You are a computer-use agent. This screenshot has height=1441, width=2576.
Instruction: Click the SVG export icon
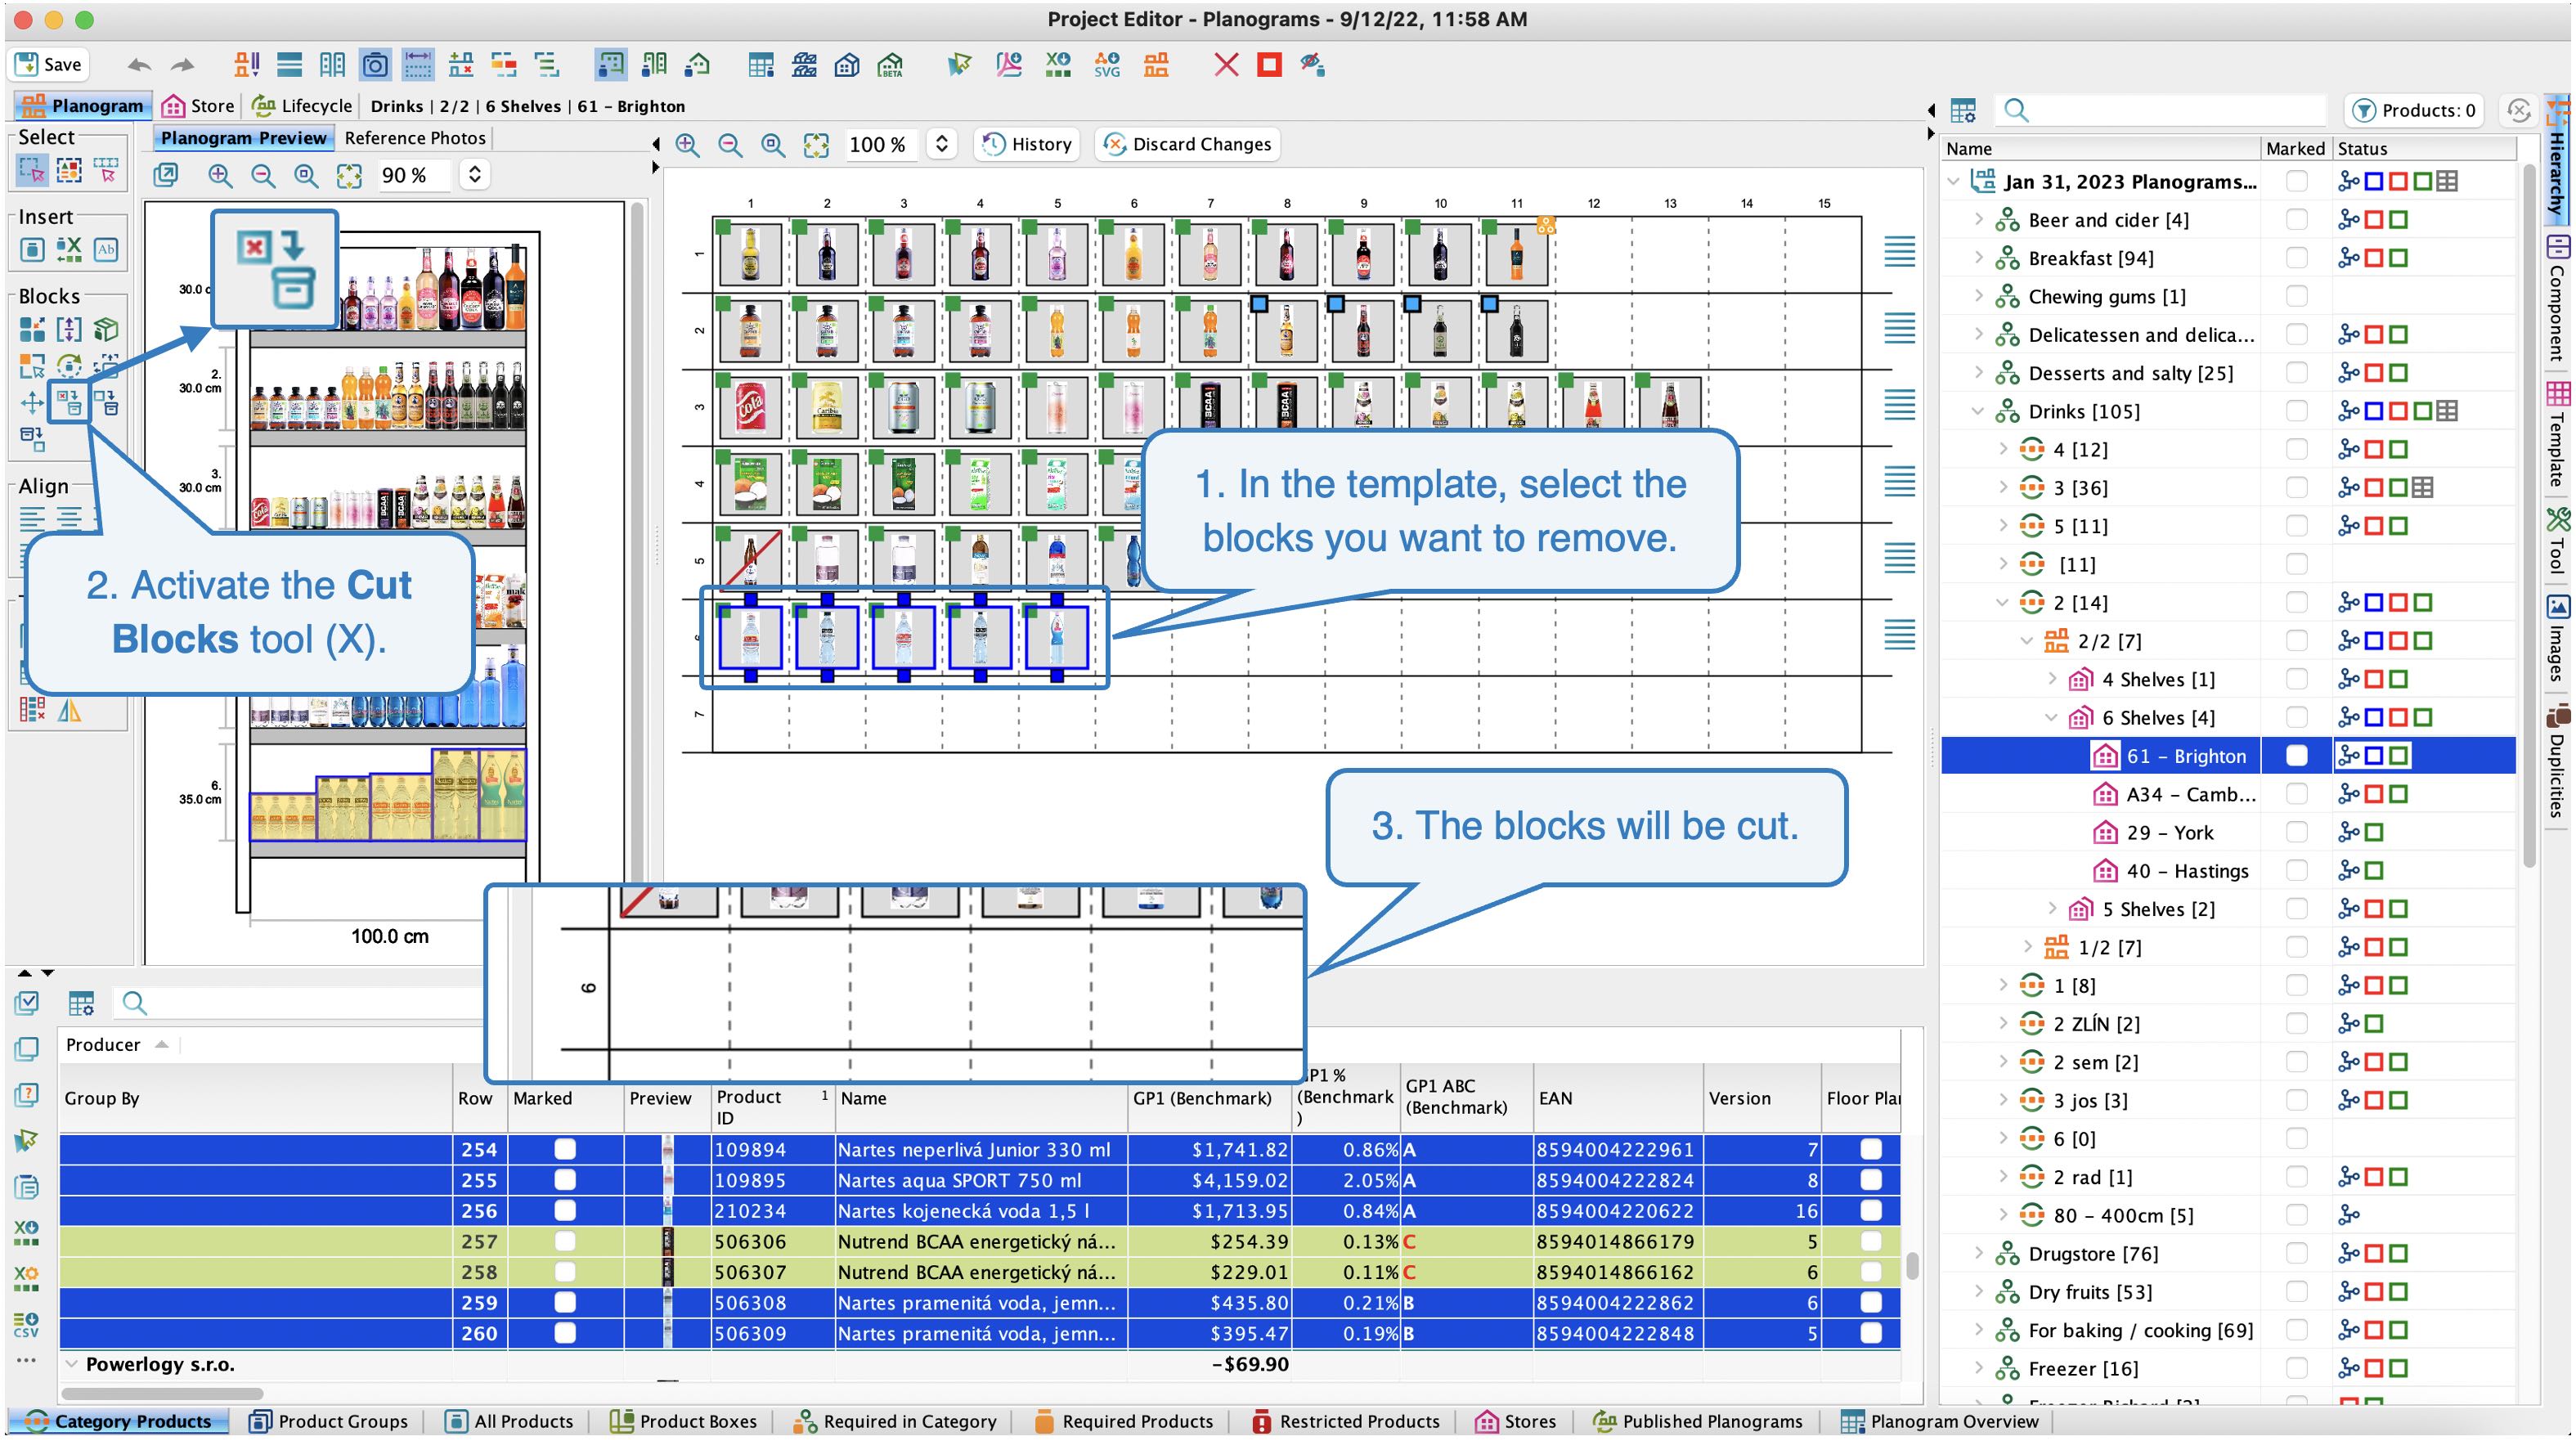click(x=1107, y=65)
